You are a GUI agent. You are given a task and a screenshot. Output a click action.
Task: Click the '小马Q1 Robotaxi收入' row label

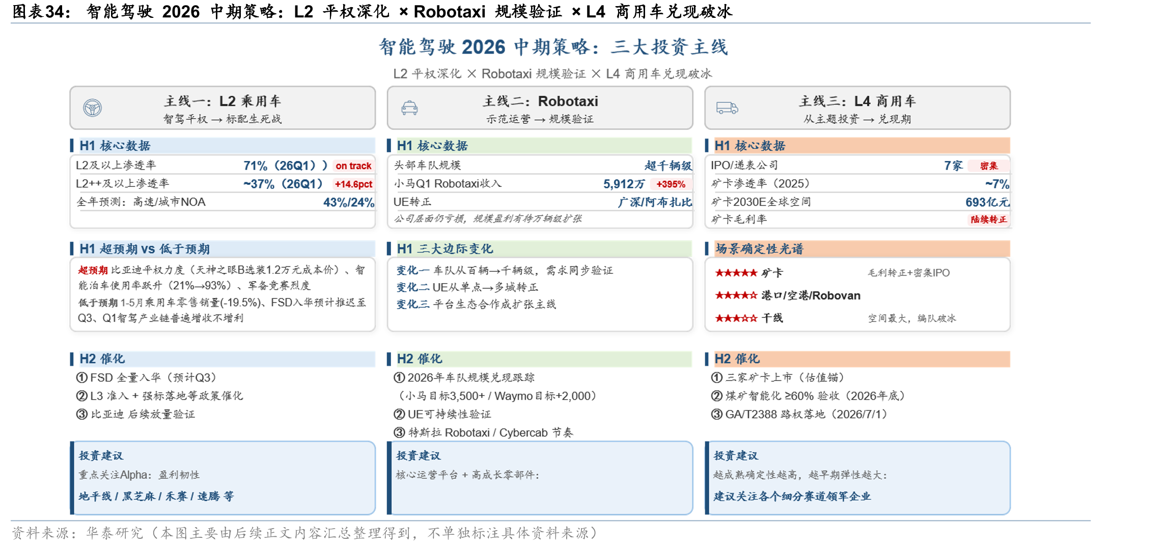[448, 184]
